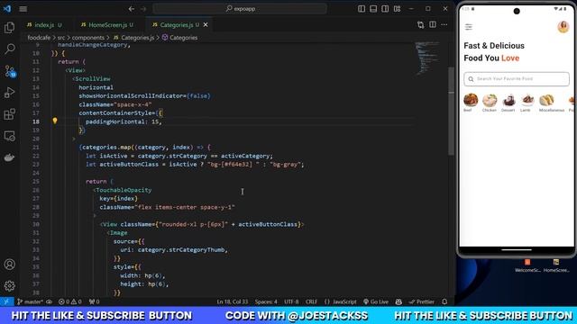Split the editor to the right
The image size is (577, 324).
pos(433,24)
